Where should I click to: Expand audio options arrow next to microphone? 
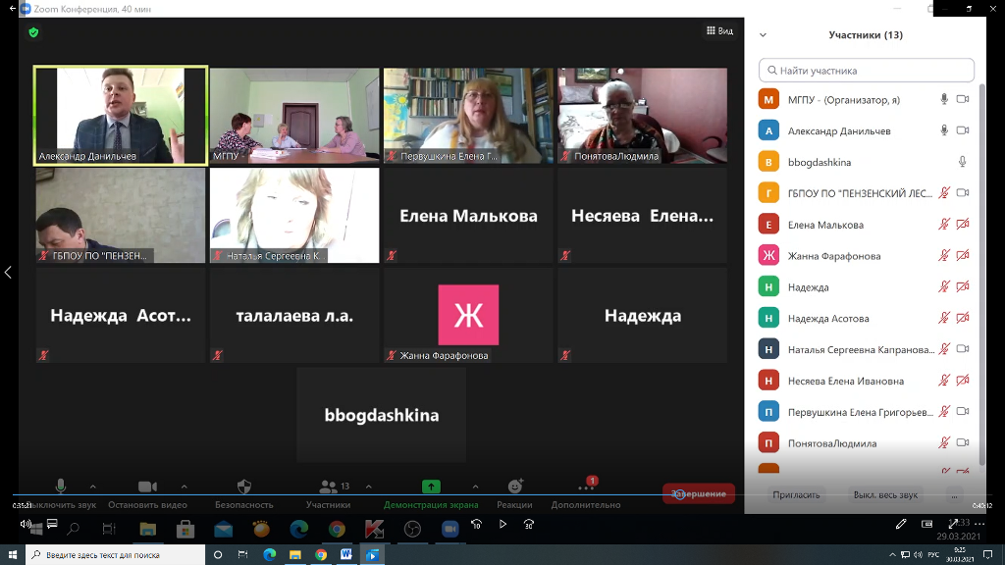(x=93, y=487)
